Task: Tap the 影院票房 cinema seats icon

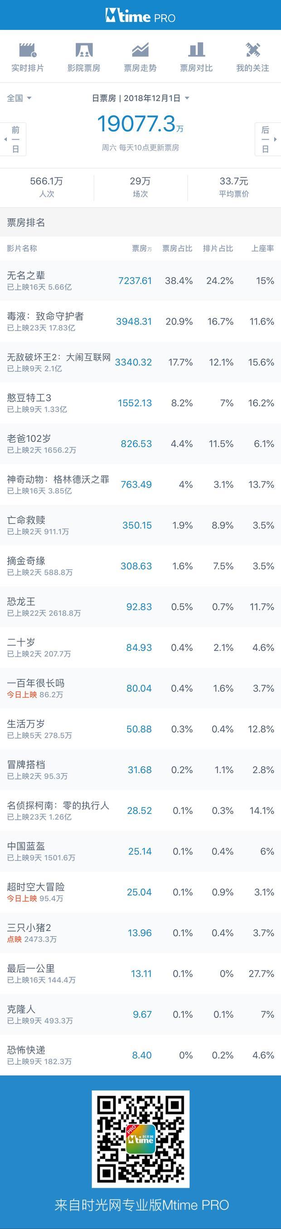Action: pyautogui.click(x=84, y=49)
